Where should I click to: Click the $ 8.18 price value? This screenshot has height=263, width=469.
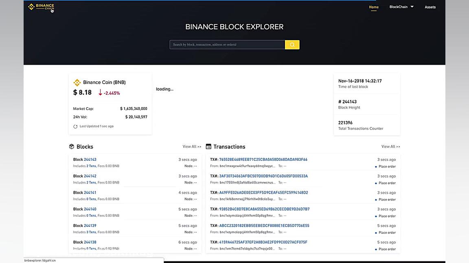coord(82,93)
